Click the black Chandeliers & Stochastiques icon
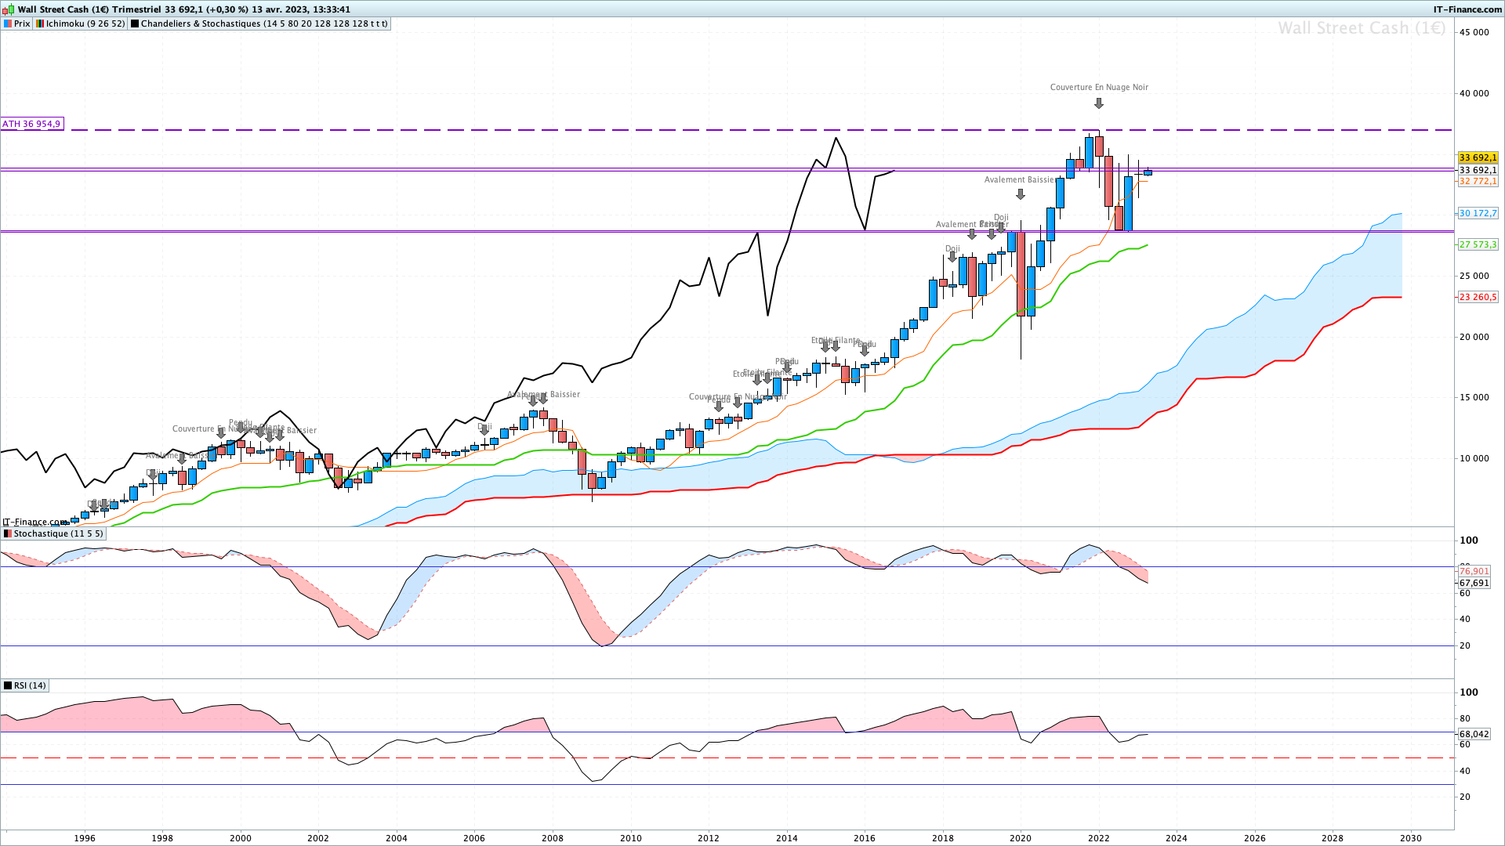This screenshot has height=846, width=1505. (x=135, y=23)
